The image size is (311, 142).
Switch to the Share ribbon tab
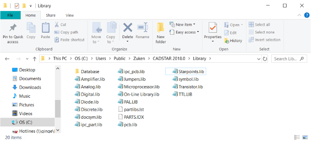[x=51, y=15]
